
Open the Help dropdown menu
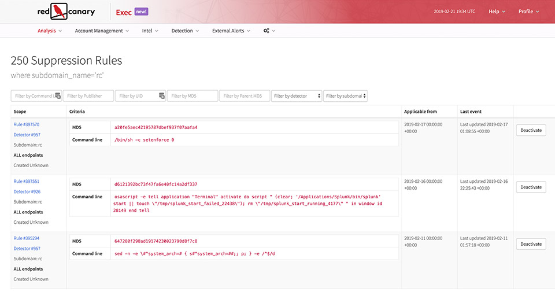(497, 12)
